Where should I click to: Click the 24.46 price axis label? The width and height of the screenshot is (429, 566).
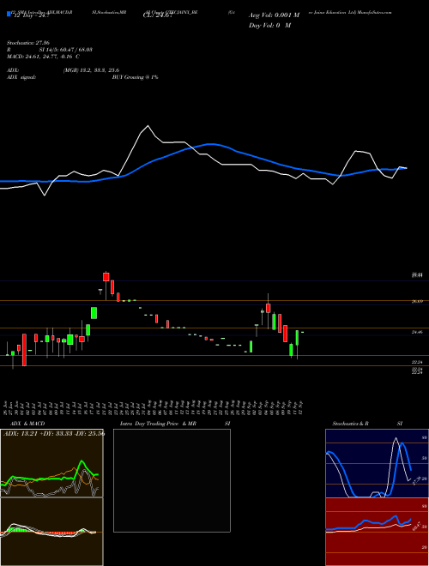tap(417, 331)
